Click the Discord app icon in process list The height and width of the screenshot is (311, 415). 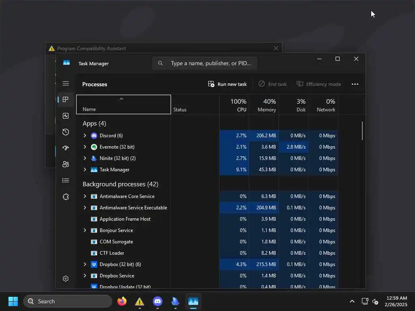tap(94, 136)
